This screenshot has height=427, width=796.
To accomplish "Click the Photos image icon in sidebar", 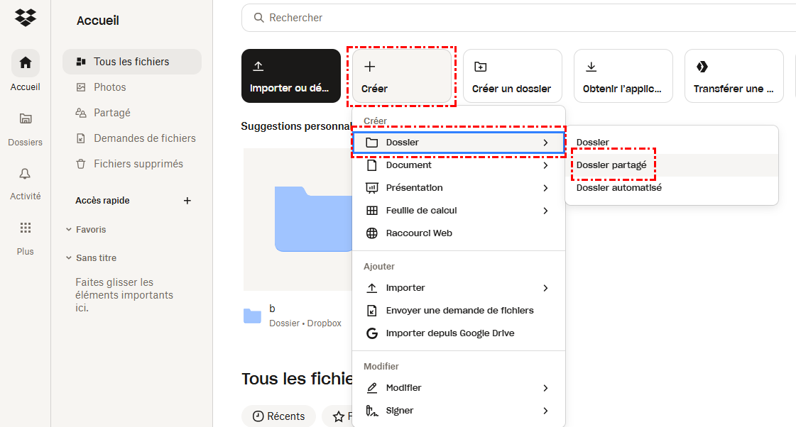I will [81, 87].
